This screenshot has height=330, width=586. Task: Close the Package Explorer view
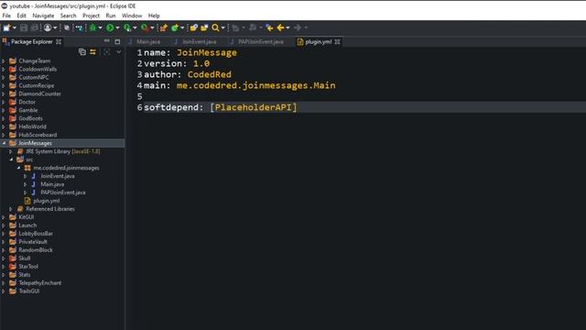click(59, 42)
